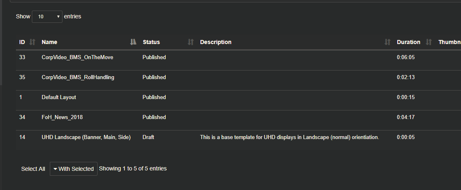The width and height of the screenshot is (461, 190).
Task: Click the Name column sort icon
Action: (x=133, y=42)
